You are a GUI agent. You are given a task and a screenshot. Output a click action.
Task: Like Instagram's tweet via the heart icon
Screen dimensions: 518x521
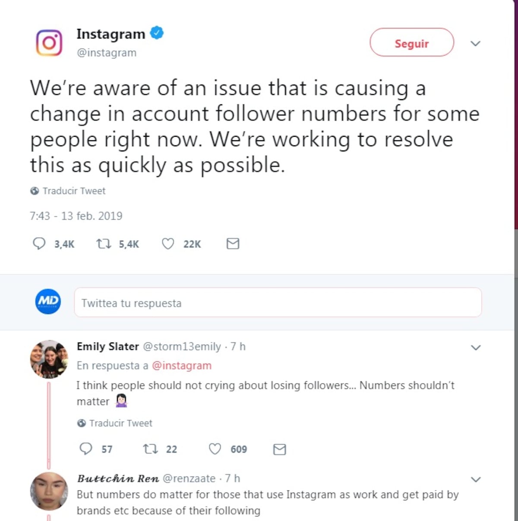tap(168, 244)
